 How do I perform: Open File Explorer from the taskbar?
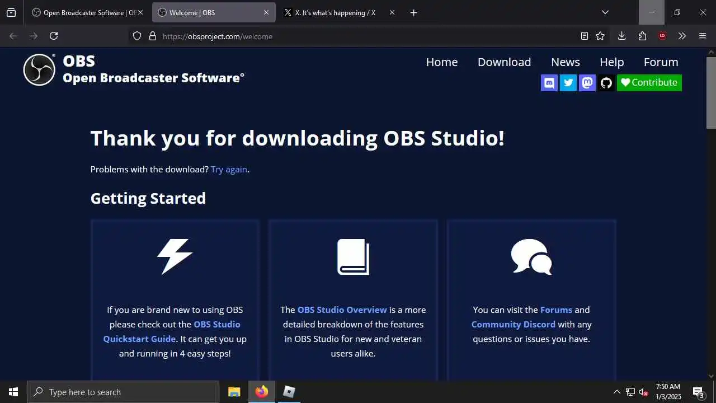click(234, 392)
